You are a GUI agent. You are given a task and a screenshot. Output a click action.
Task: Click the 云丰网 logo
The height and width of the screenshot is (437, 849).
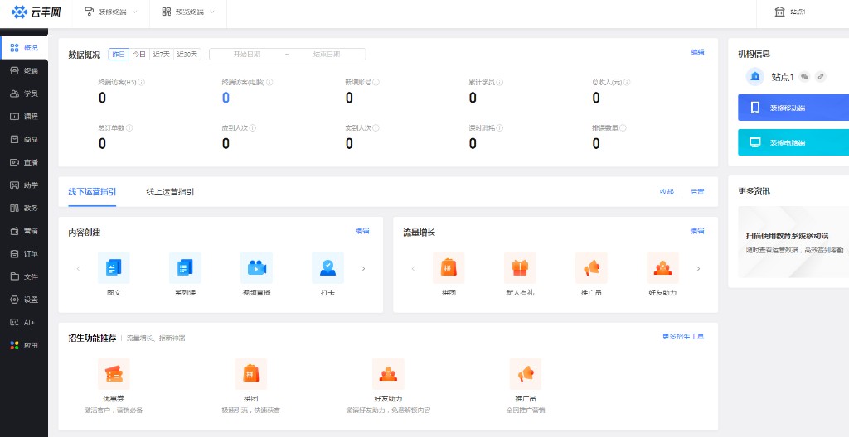click(x=36, y=12)
